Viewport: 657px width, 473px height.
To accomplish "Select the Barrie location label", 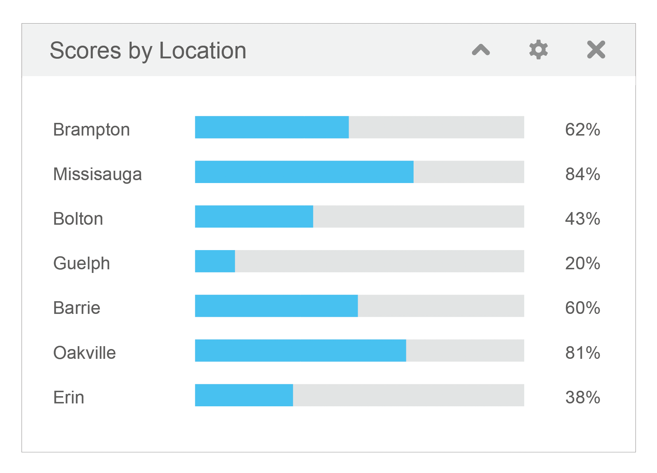I will 77,308.
